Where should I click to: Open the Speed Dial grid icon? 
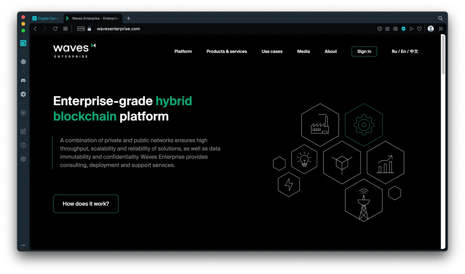pyautogui.click(x=65, y=29)
